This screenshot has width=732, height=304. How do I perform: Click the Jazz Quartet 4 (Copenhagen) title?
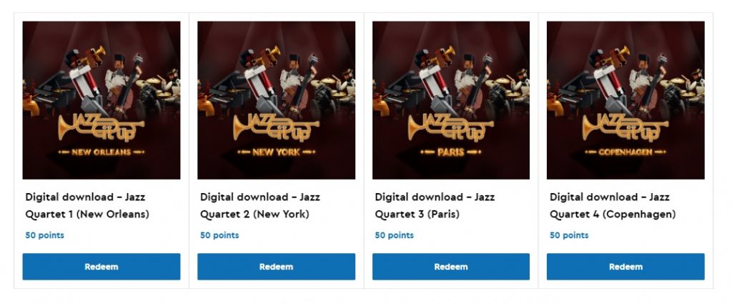tap(613, 205)
